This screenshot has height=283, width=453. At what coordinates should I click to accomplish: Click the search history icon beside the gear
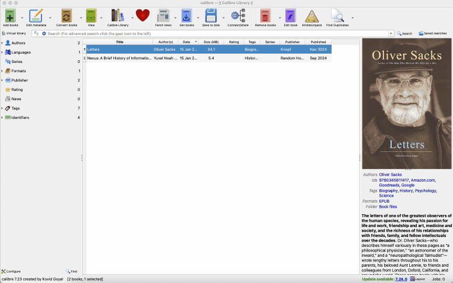click(36, 33)
